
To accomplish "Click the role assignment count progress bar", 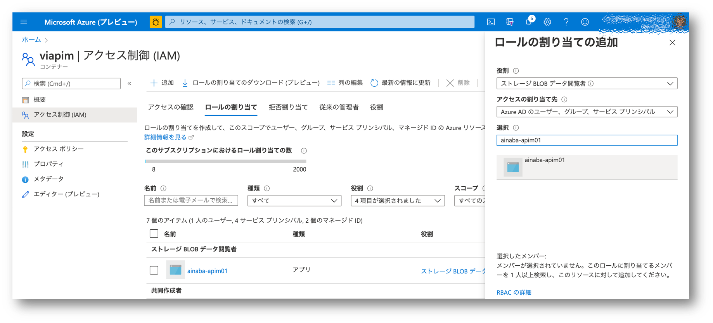I will click(226, 161).
